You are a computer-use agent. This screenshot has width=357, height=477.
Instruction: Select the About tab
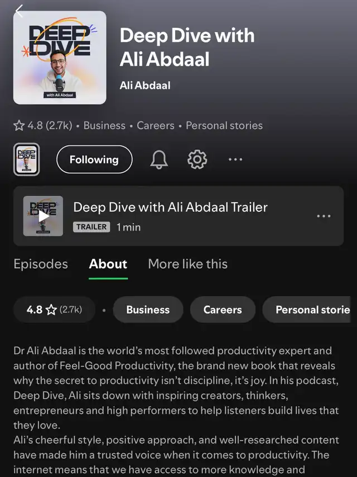pos(108,264)
